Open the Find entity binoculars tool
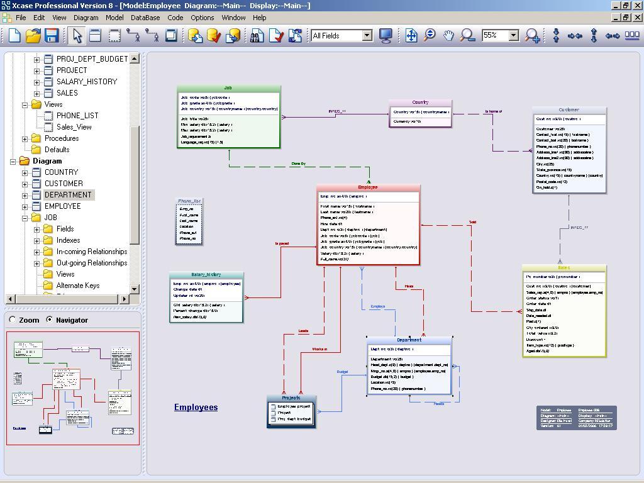This screenshot has height=483, width=644. (x=255, y=36)
